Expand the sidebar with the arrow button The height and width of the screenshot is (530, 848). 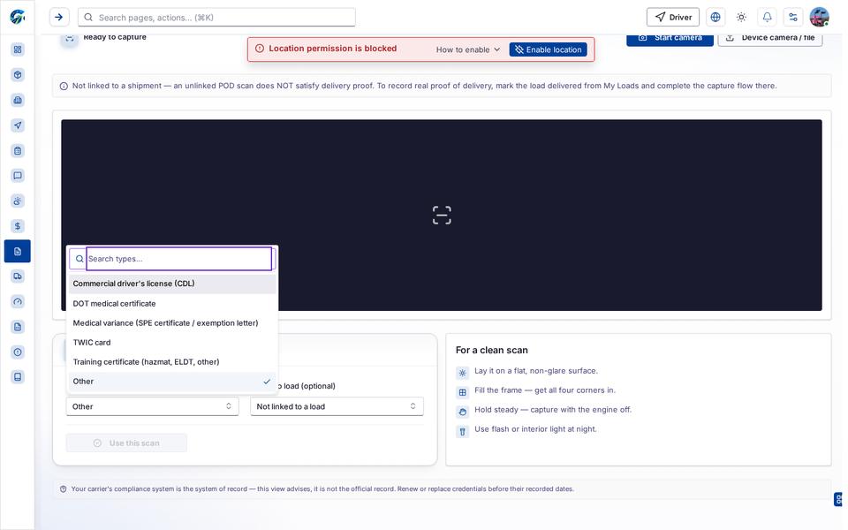click(x=59, y=18)
